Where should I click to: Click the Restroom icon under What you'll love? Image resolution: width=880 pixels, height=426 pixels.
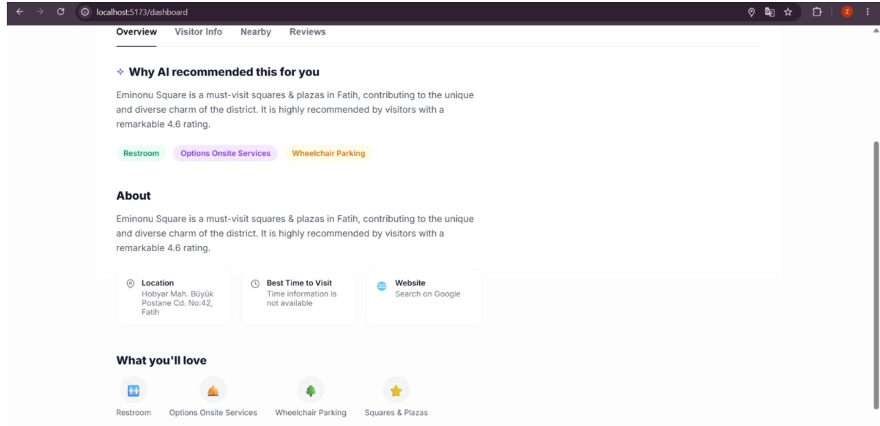(x=133, y=390)
